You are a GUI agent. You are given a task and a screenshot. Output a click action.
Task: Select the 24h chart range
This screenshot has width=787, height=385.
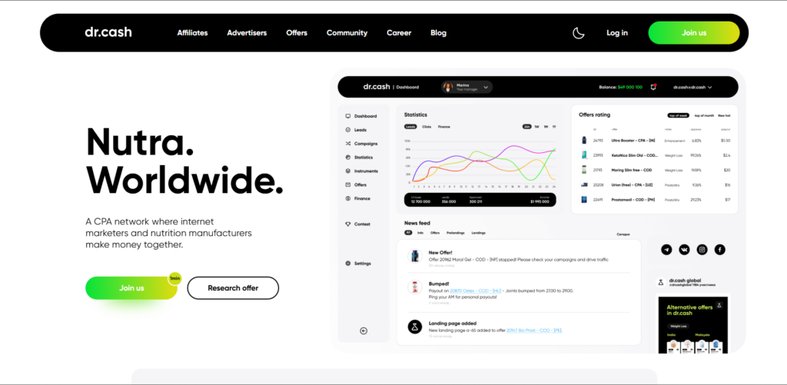(527, 127)
